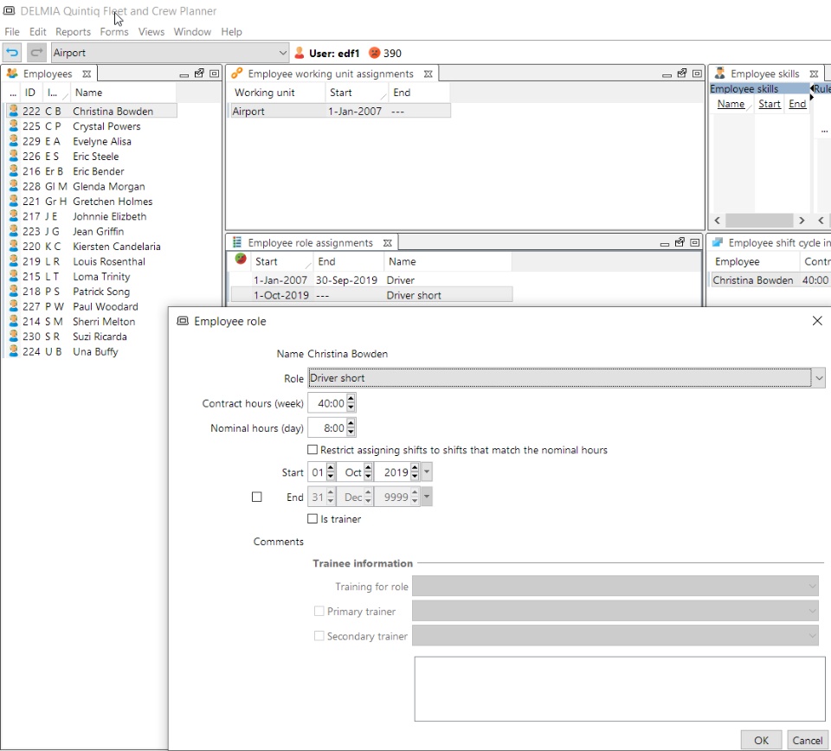
Task: Click the person icon beside Christina Bowden
Action: tap(14, 111)
